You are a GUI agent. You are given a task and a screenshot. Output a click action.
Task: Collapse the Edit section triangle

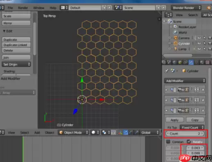(x=4, y=31)
